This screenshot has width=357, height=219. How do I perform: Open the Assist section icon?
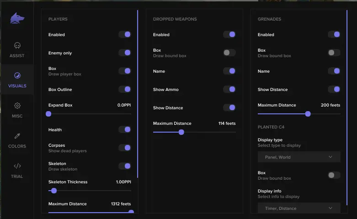click(x=17, y=46)
